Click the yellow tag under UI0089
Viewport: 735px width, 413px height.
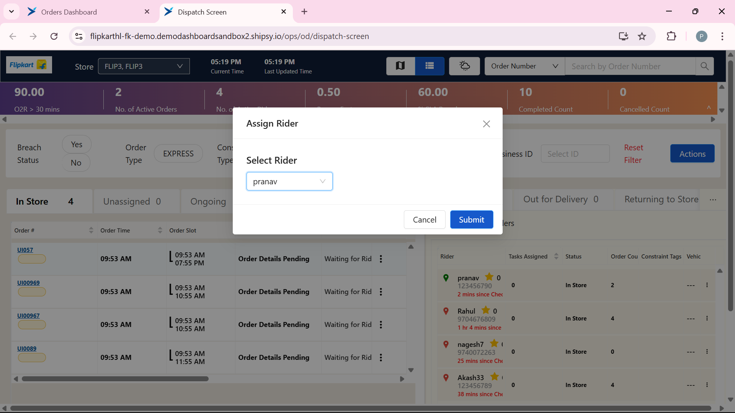[x=32, y=358]
